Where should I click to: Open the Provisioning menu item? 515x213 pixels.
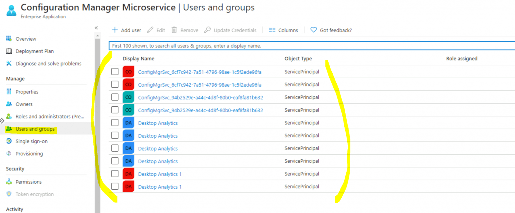tap(29, 154)
